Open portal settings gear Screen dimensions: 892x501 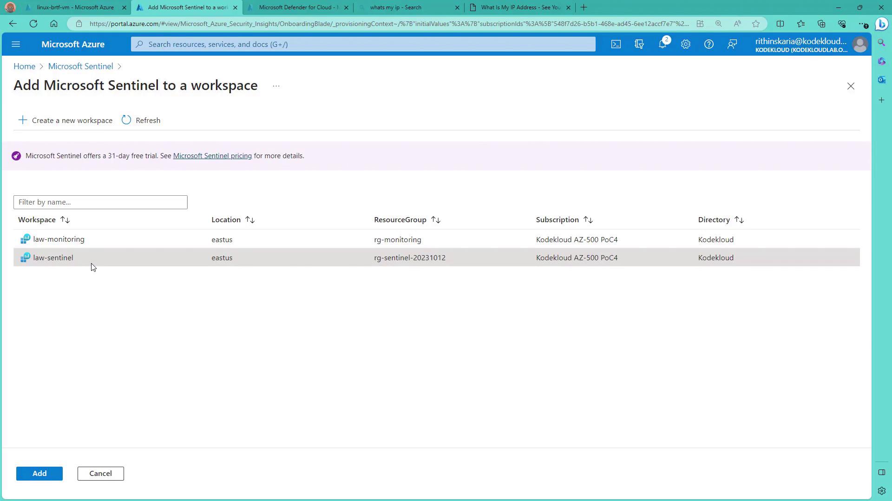(x=686, y=44)
